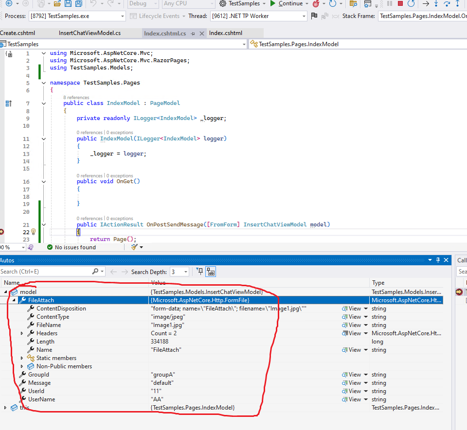This screenshot has height=430, width=467.
Task: Collapse the IndexModel class at line 7
Action: pyautogui.click(x=44, y=103)
